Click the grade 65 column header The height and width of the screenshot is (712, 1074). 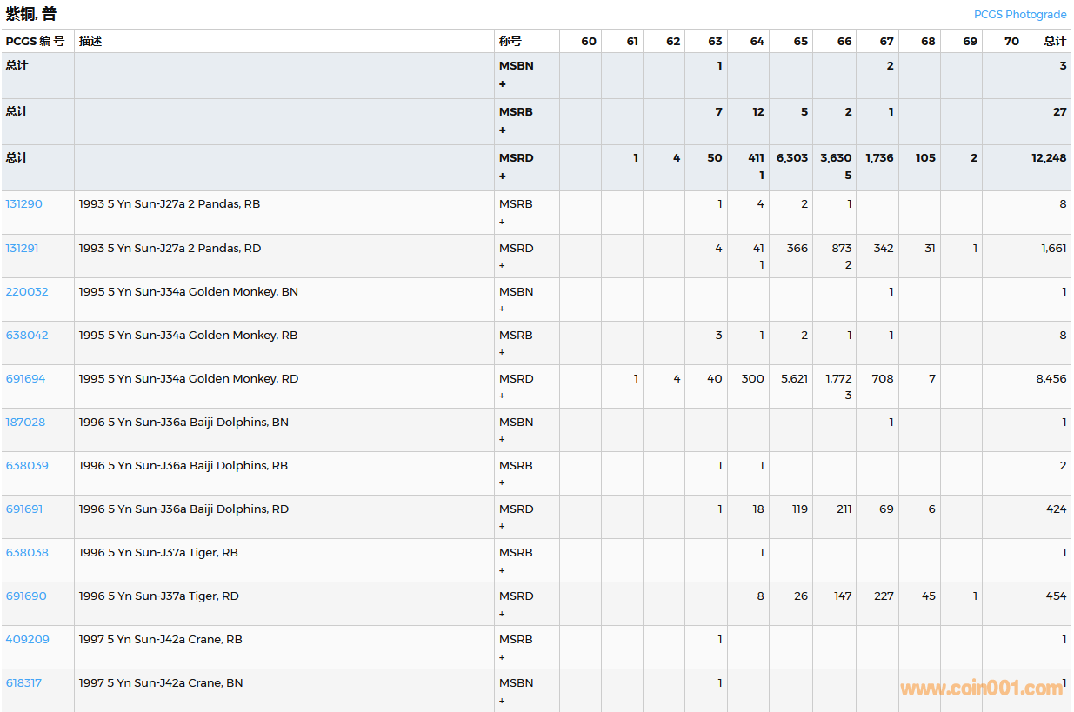coord(800,41)
